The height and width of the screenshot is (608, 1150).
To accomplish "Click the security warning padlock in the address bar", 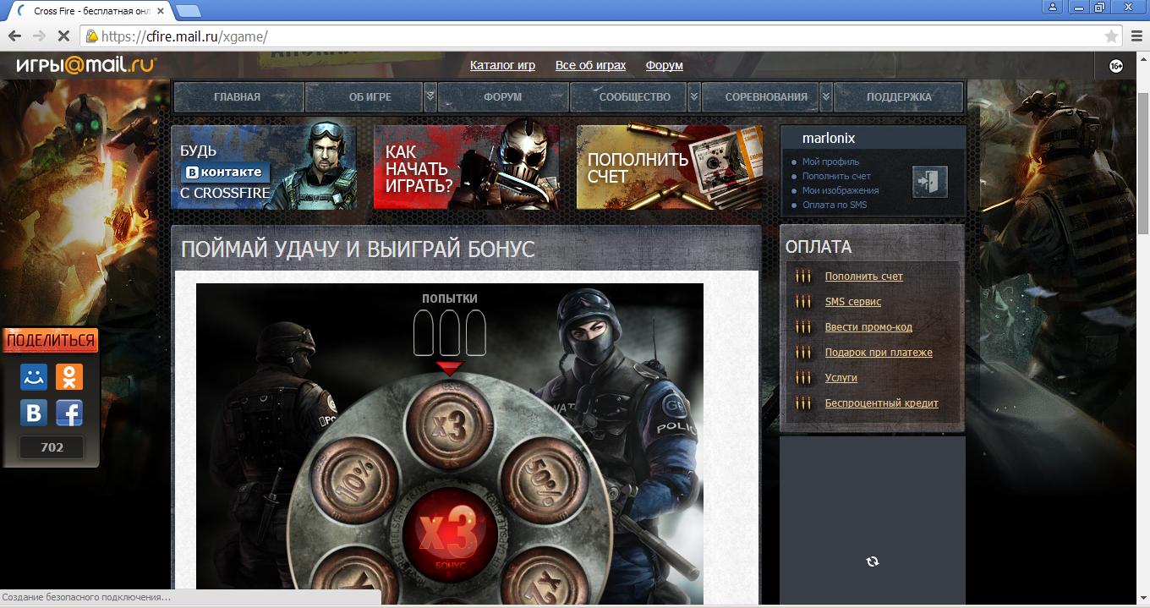I will tap(92, 36).
